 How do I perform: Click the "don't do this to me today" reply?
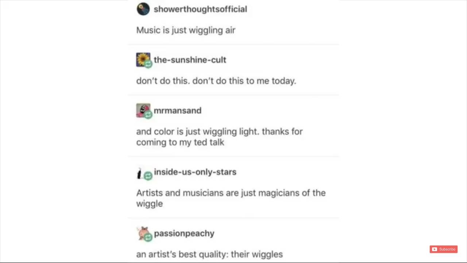(216, 81)
